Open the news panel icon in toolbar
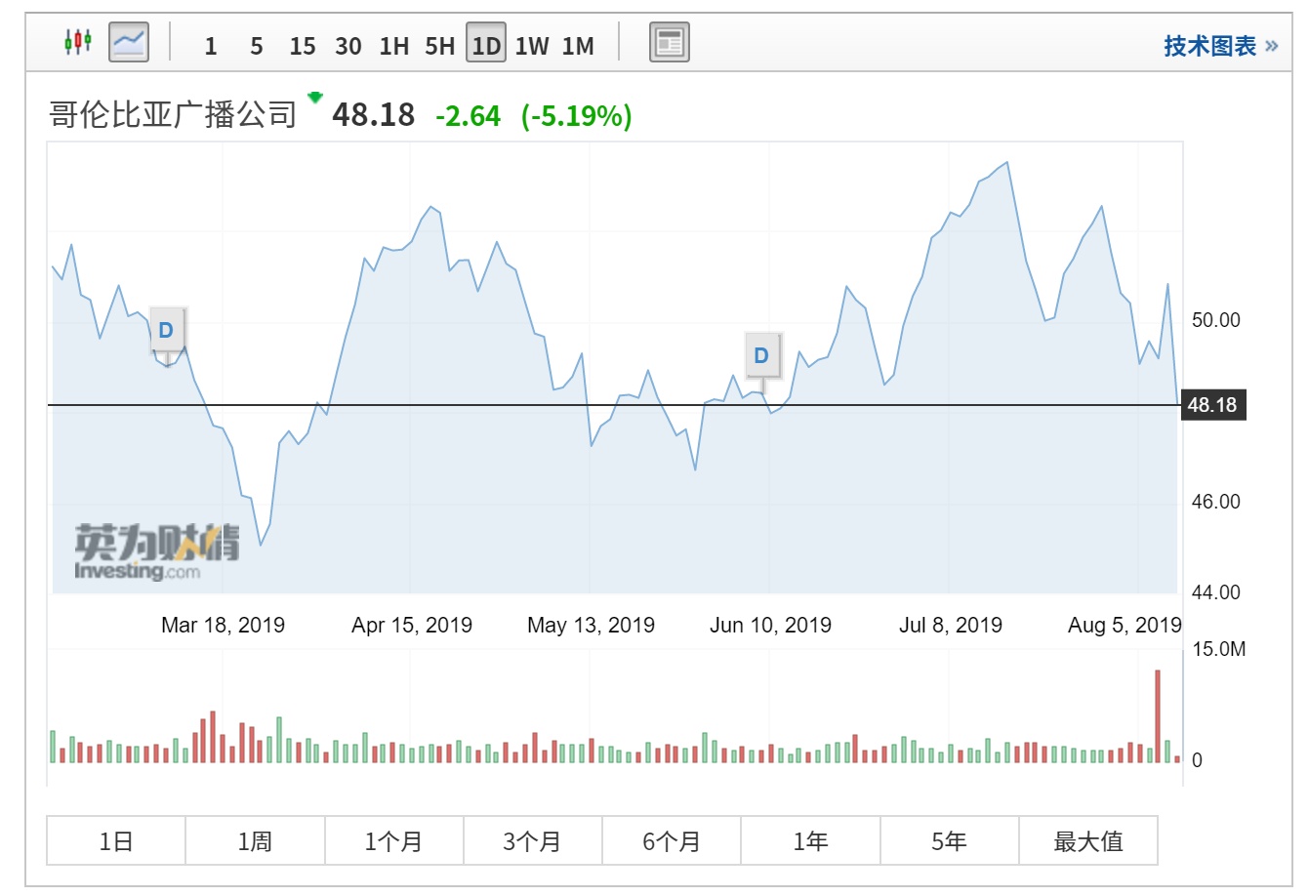Viewport: 1309px width, 896px height. pos(669,43)
